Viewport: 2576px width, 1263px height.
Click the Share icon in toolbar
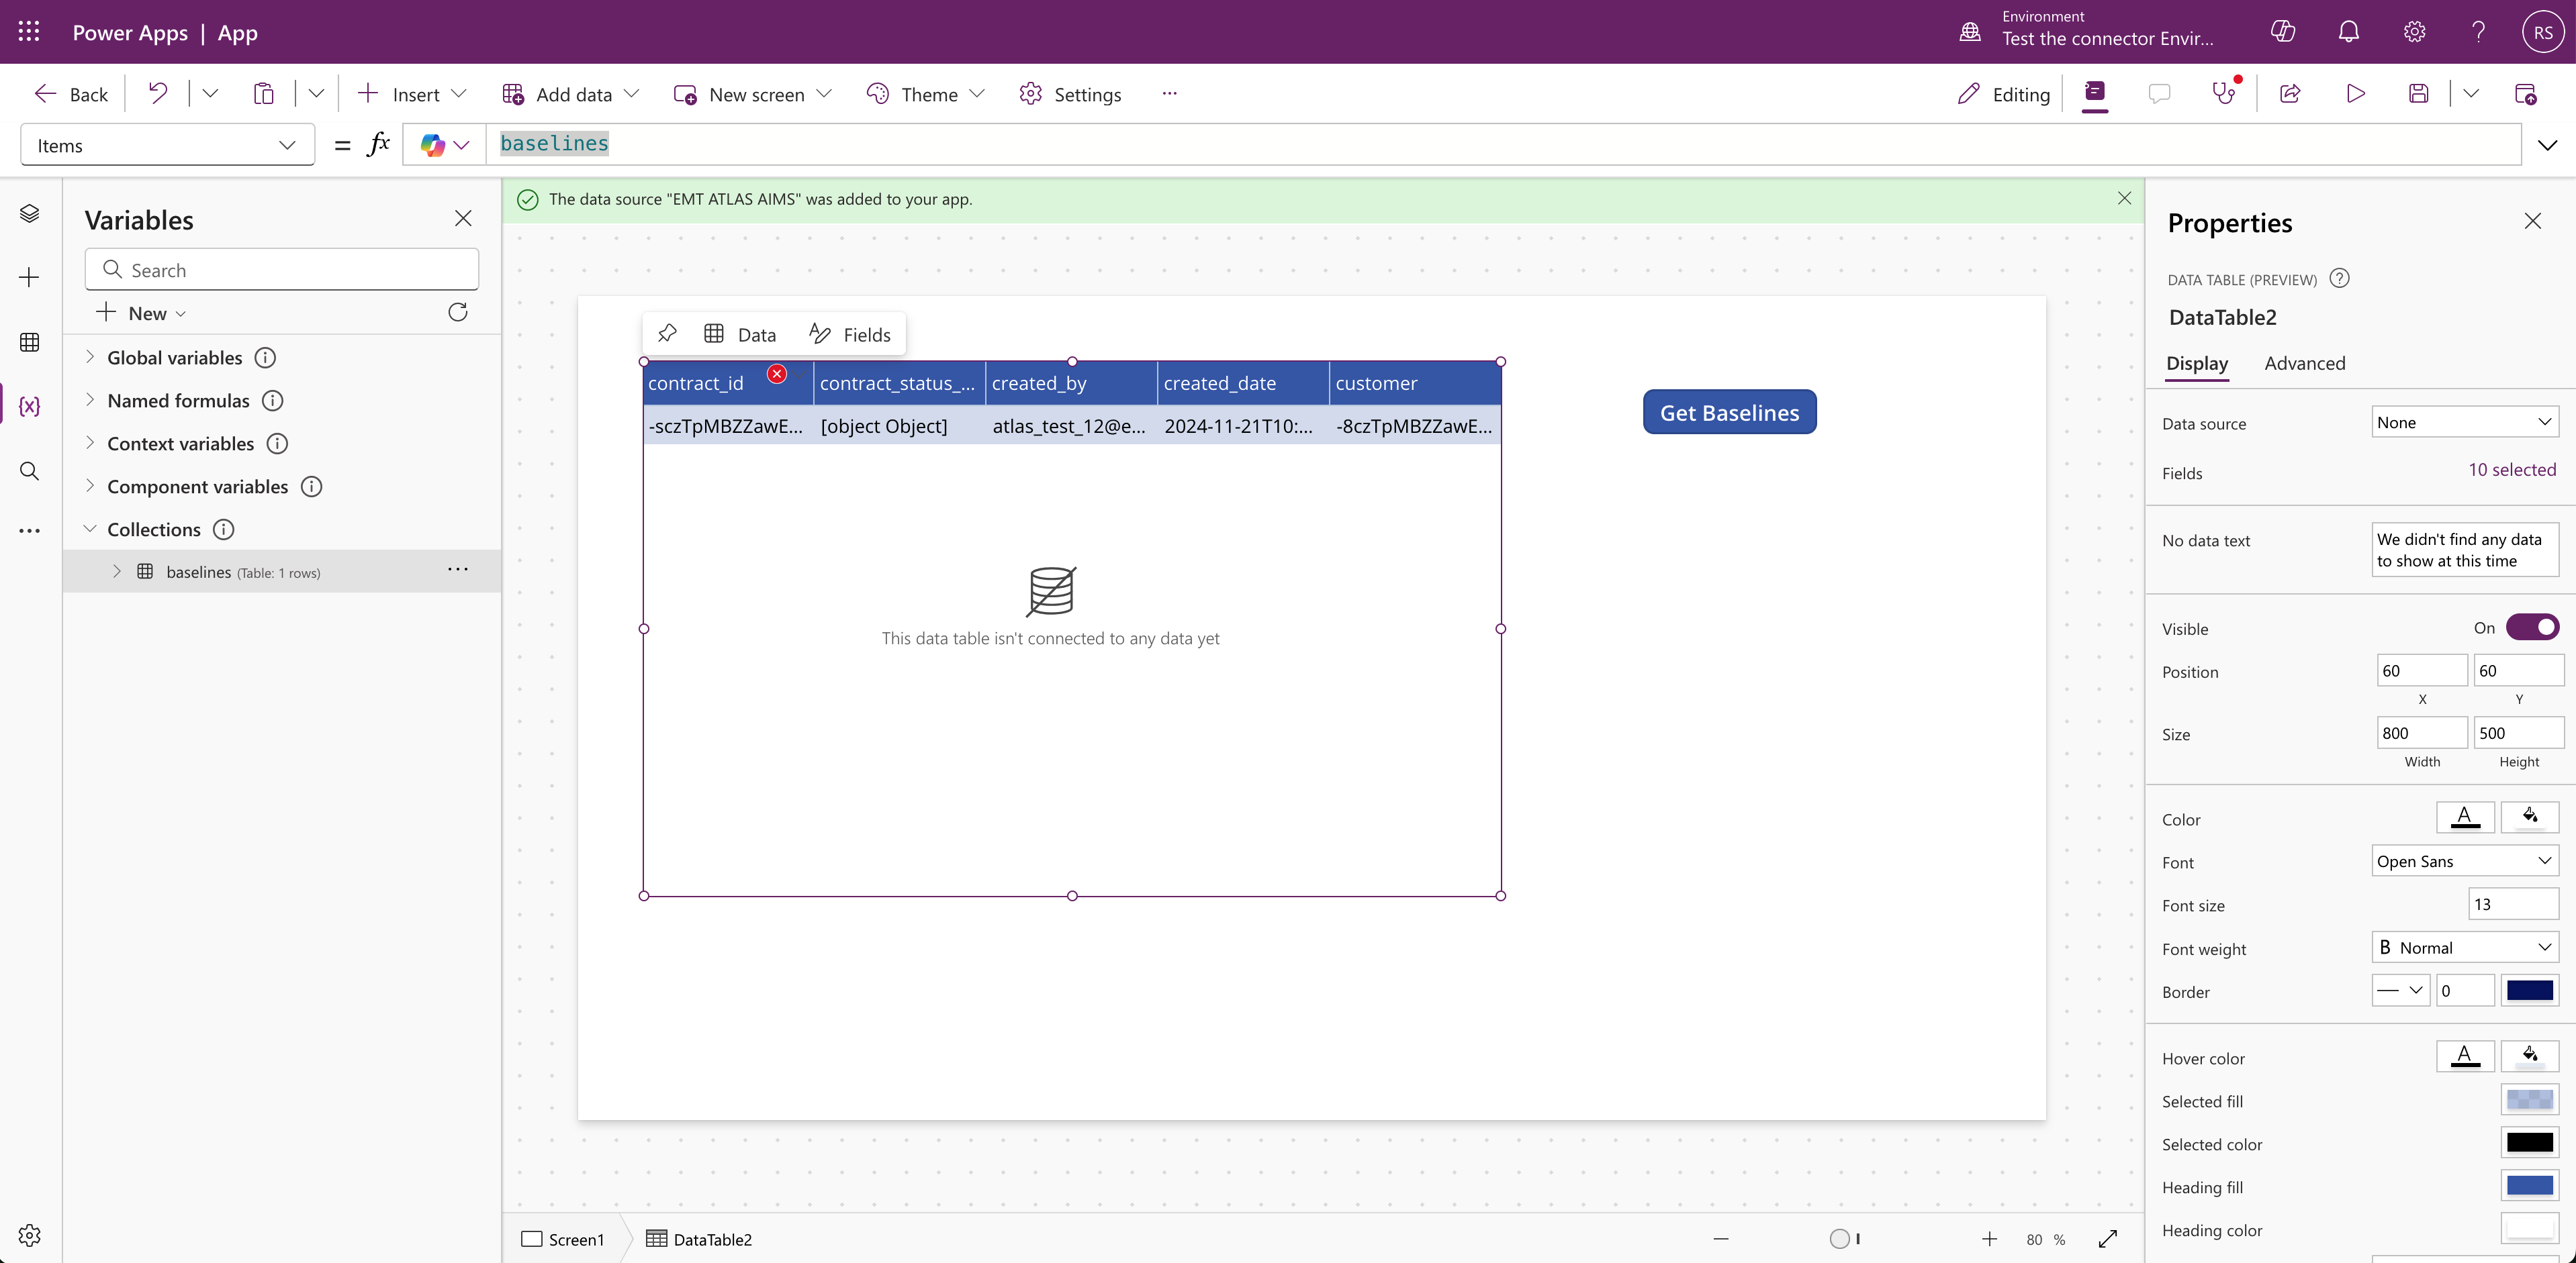pyautogui.click(x=2290, y=94)
